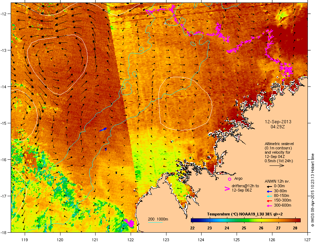Click the 300-600m depth label
The image size is (315, 243).
pos(282,205)
